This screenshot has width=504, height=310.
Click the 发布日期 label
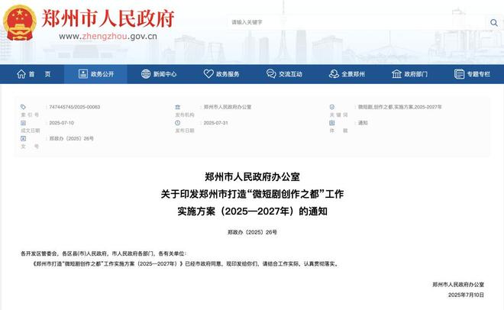pos(185,131)
